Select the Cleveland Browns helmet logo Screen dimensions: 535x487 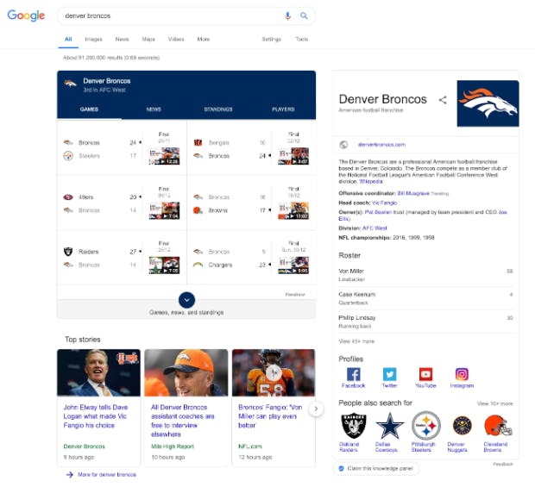(x=498, y=425)
